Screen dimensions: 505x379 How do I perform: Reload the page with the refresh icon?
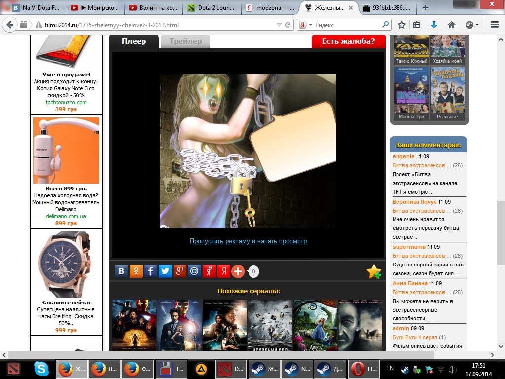click(x=288, y=25)
